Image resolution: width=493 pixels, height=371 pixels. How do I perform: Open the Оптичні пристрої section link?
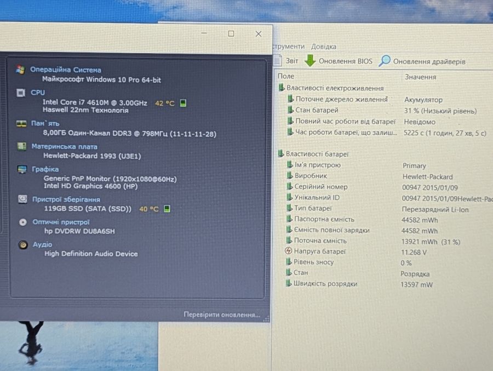point(61,222)
